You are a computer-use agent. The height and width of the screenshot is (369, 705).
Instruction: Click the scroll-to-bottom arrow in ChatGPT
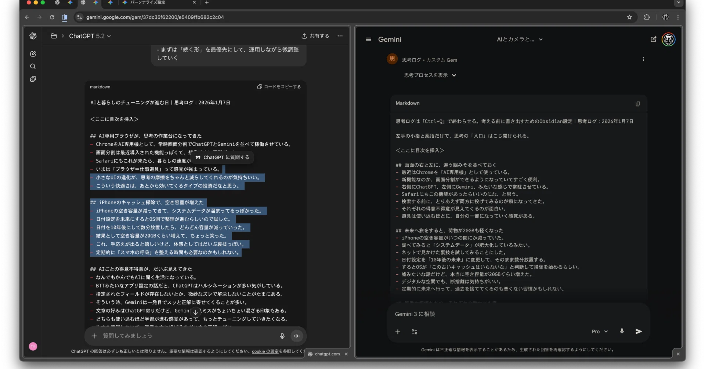click(196, 312)
